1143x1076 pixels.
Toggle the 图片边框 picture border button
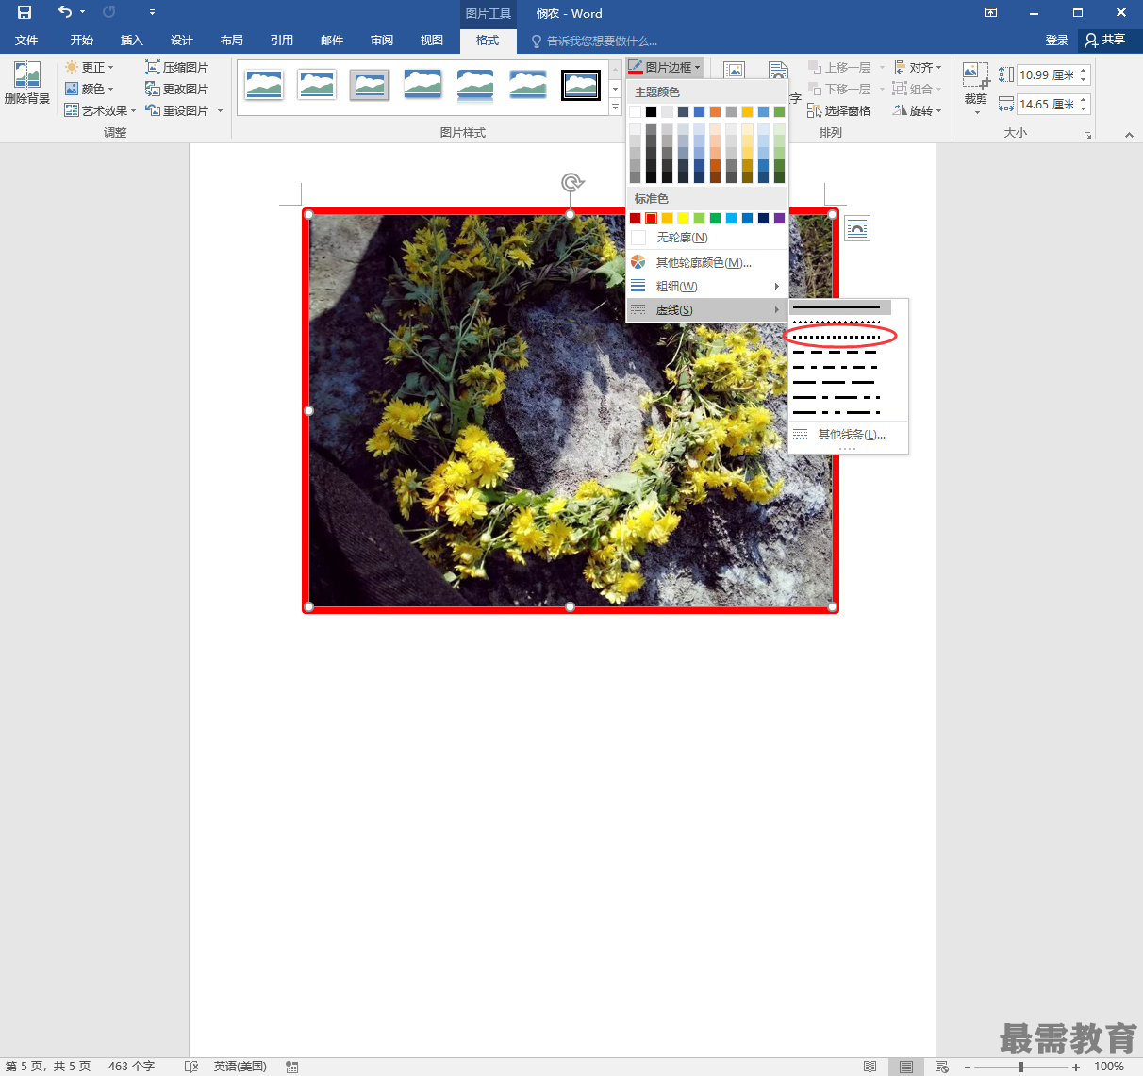point(665,67)
